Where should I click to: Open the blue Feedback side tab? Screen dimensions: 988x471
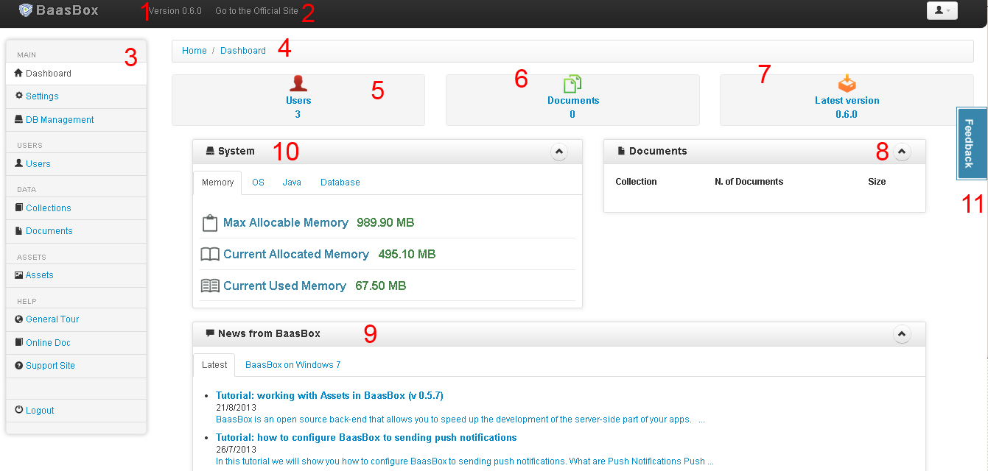(x=972, y=144)
